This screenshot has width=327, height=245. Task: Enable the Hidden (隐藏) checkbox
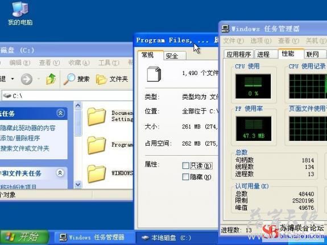tap(185, 177)
